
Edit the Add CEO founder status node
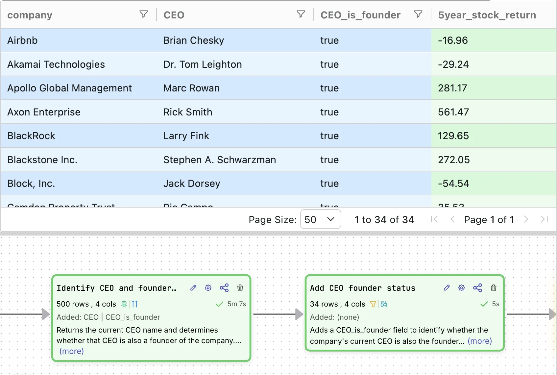point(447,288)
